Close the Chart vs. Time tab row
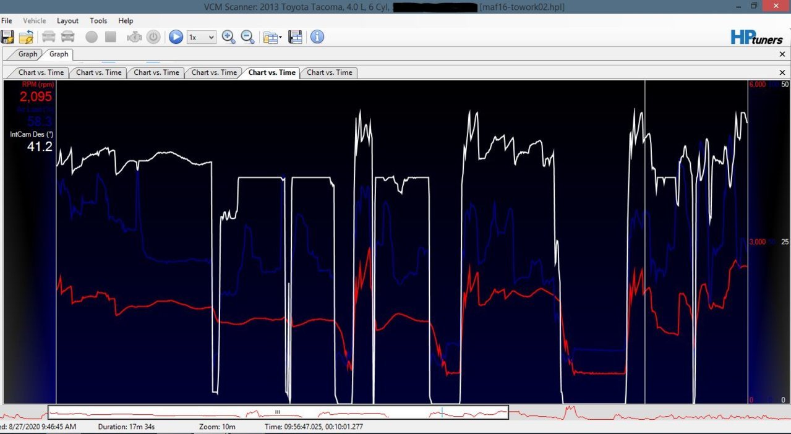The image size is (791, 434). [782, 72]
